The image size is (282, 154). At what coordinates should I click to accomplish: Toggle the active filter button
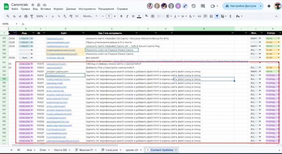click(217, 16)
